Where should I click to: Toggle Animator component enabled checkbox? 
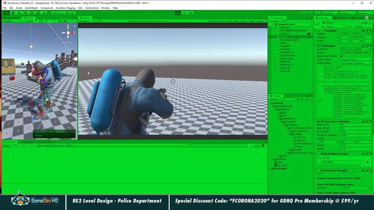point(322,45)
